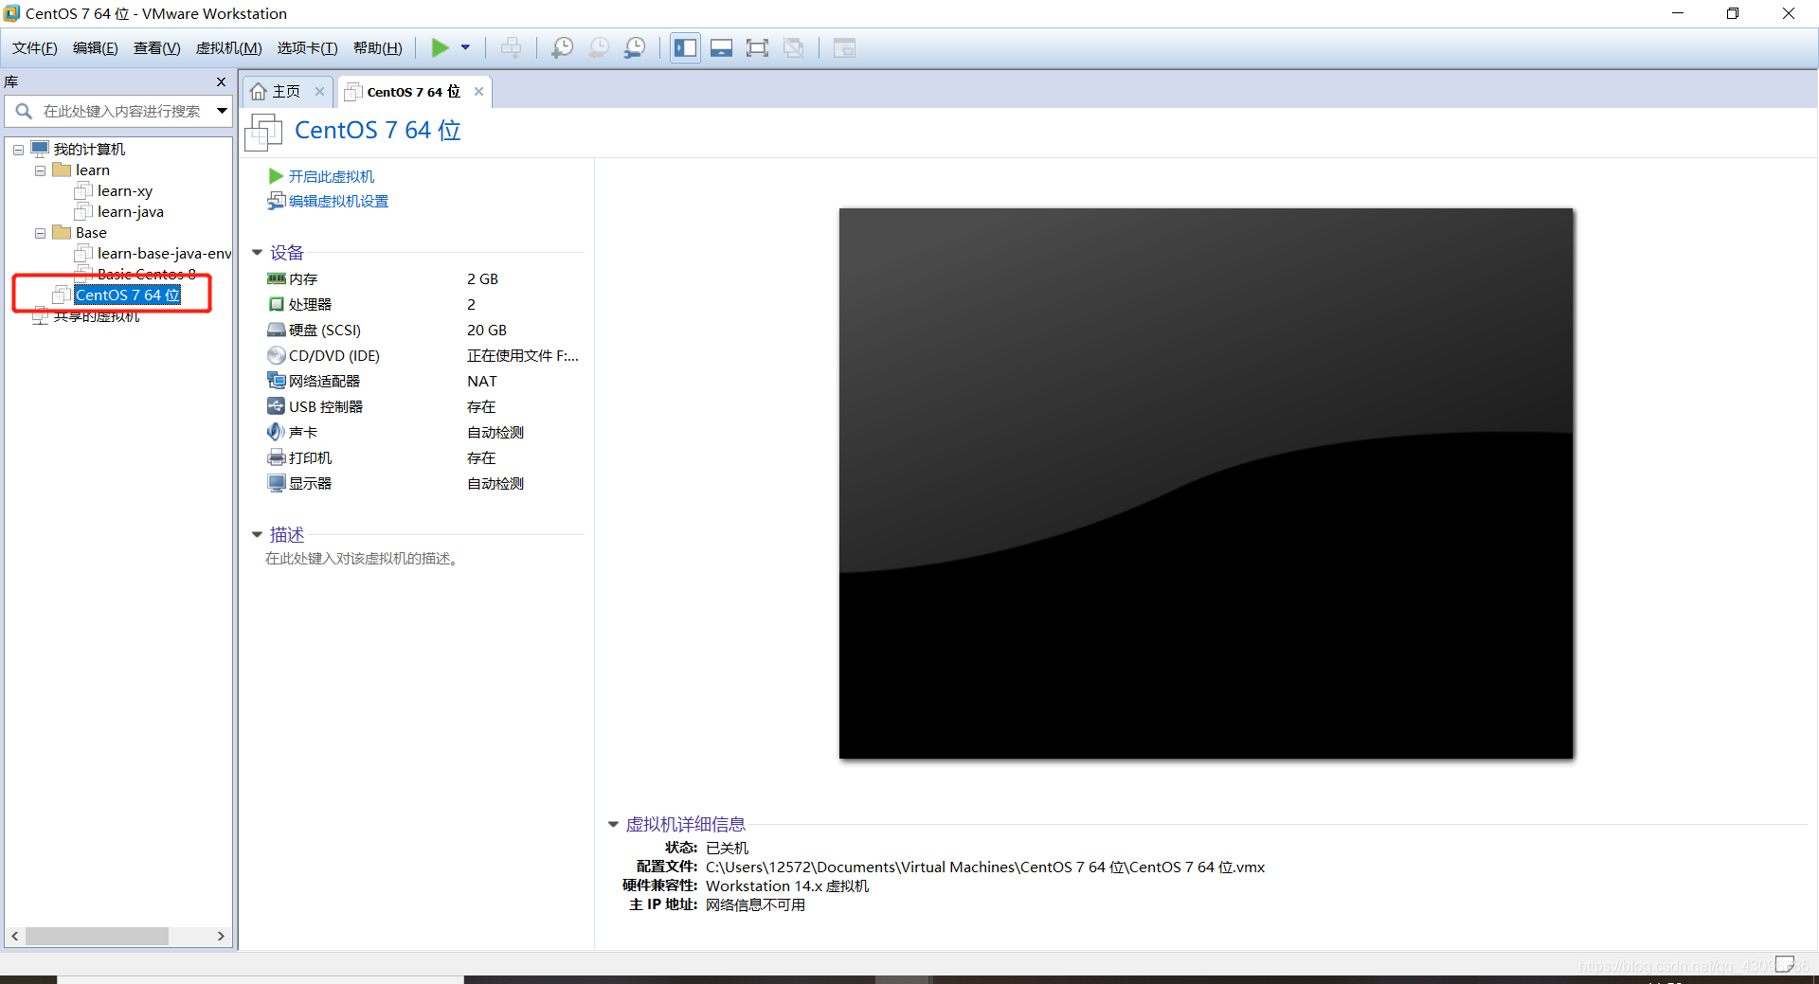Open the 帮助(H) menu

click(x=378, y=48)
